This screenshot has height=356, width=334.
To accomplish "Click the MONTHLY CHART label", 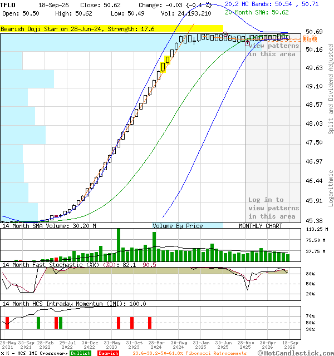I will (x=261, y=226).
